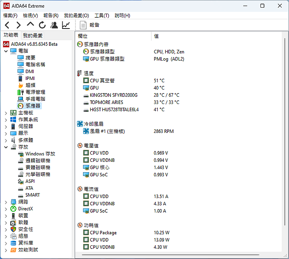289x259 pixels.
Task: Open the 報告(R) menu
Action: coord(51,16)
